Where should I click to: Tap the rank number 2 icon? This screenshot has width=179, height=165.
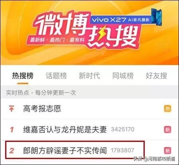(12, 151)
